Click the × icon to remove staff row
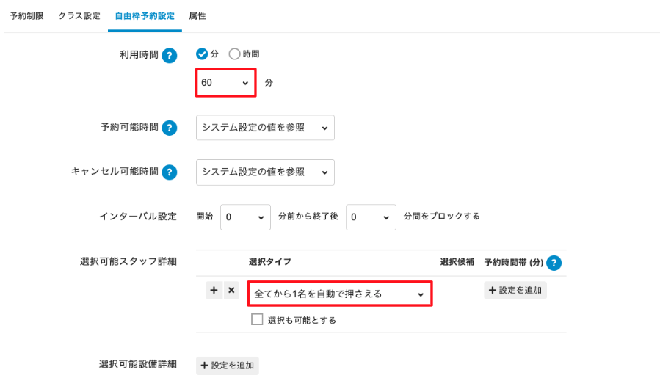 point(231,291)
